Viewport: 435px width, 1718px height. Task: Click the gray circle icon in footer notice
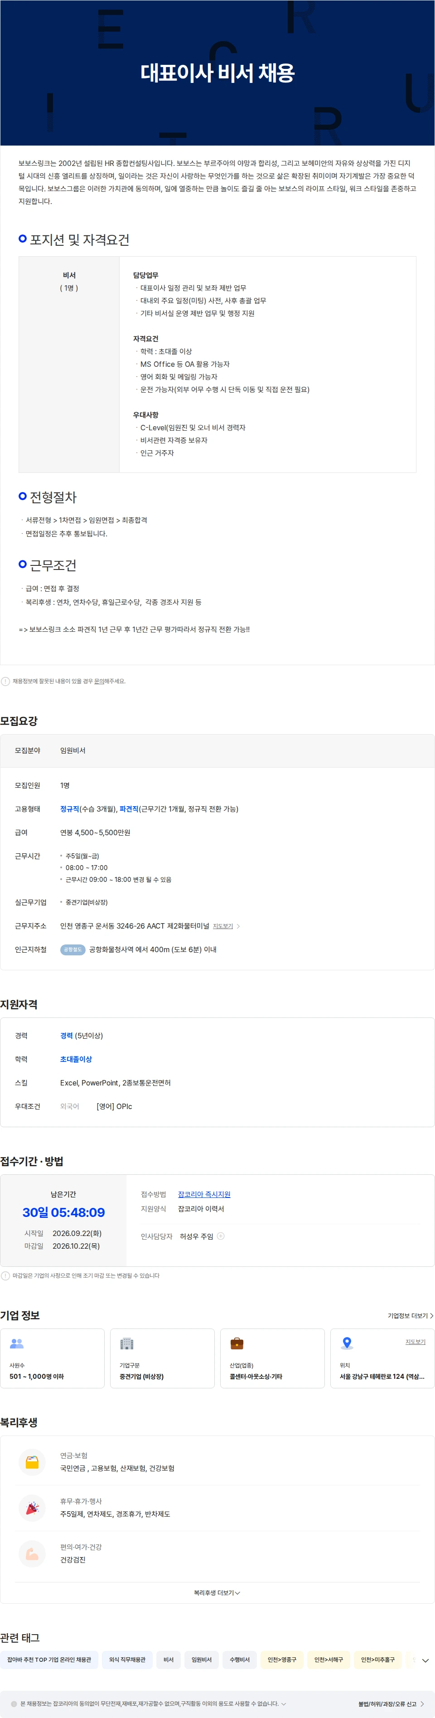[14, 1703]
